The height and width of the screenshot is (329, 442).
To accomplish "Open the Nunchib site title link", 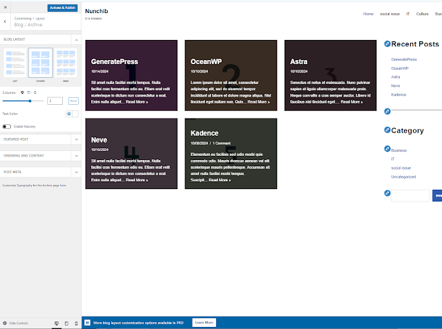I will (x=97, y=11).
